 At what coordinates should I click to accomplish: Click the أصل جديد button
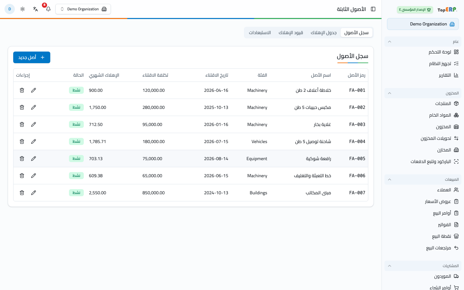[x=32, y=57]
